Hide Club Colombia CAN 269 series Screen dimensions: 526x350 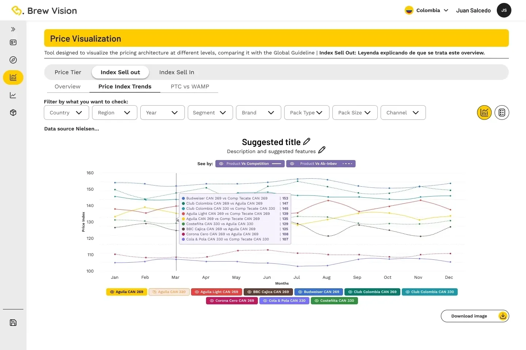pyautogui.click(x=372, y=292)
